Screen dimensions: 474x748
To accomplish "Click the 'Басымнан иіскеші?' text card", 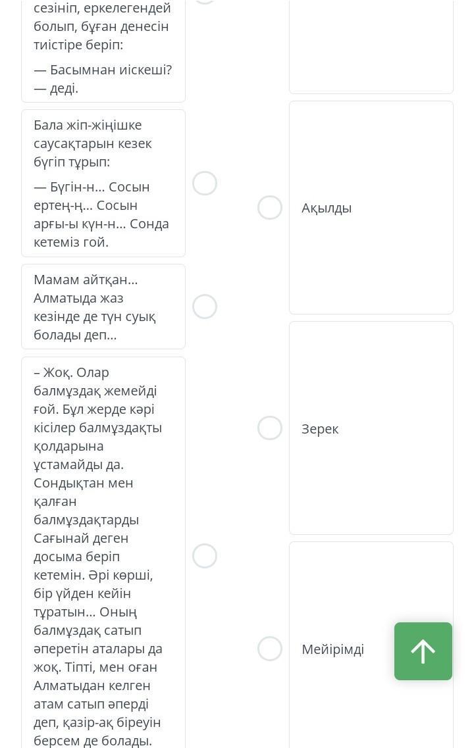I will [x=103, y=51].
